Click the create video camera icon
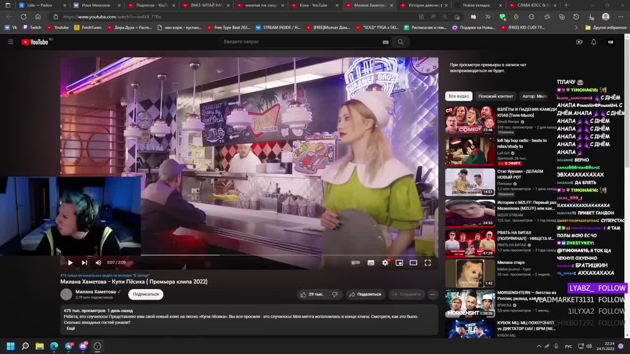 (579, 42)
